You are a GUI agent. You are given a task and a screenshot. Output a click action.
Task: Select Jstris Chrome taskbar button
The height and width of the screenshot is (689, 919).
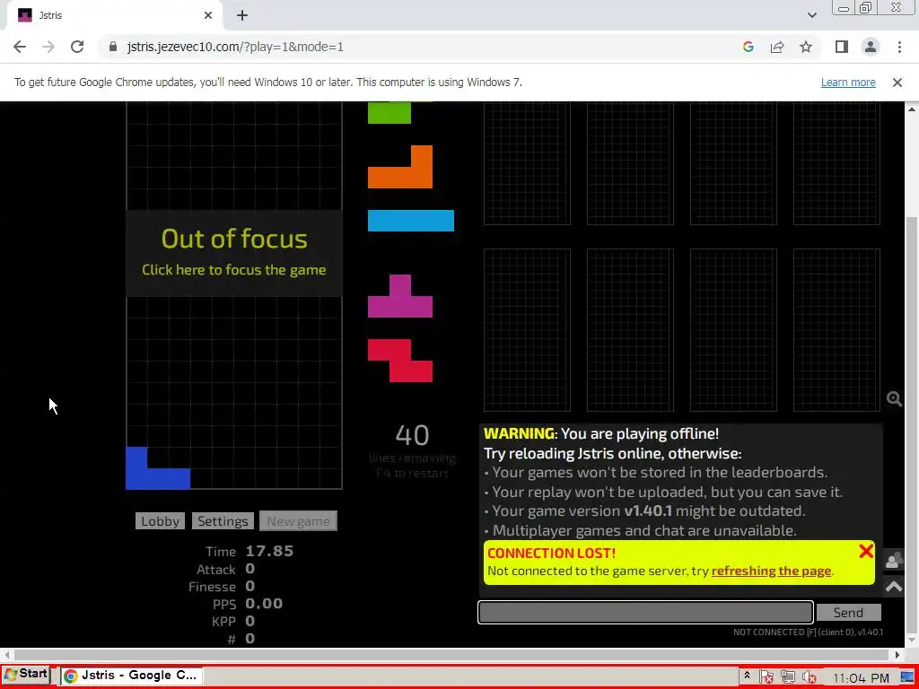(133, 676)
